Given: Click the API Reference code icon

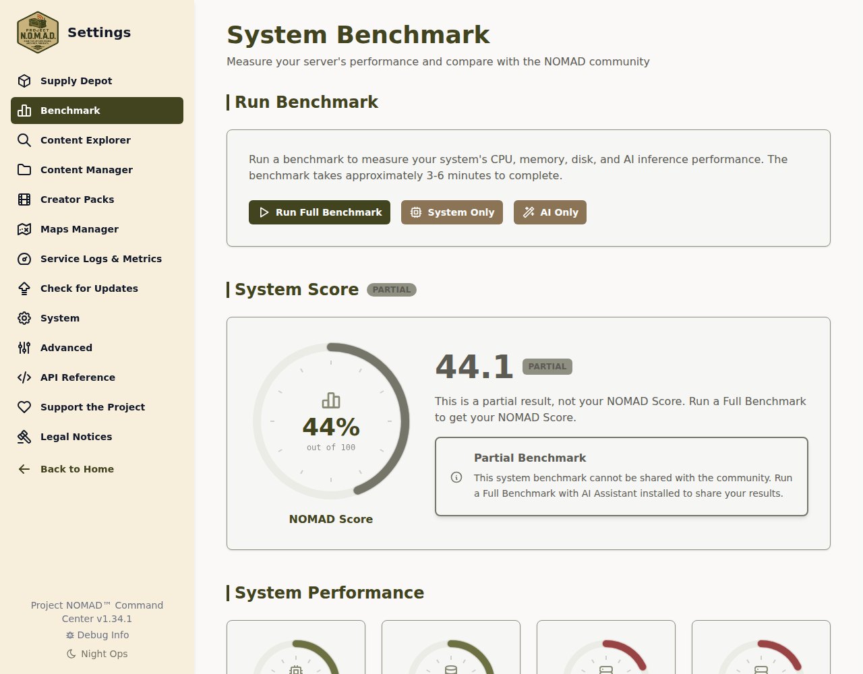Looking at the screenshot, I should point(24,377).
